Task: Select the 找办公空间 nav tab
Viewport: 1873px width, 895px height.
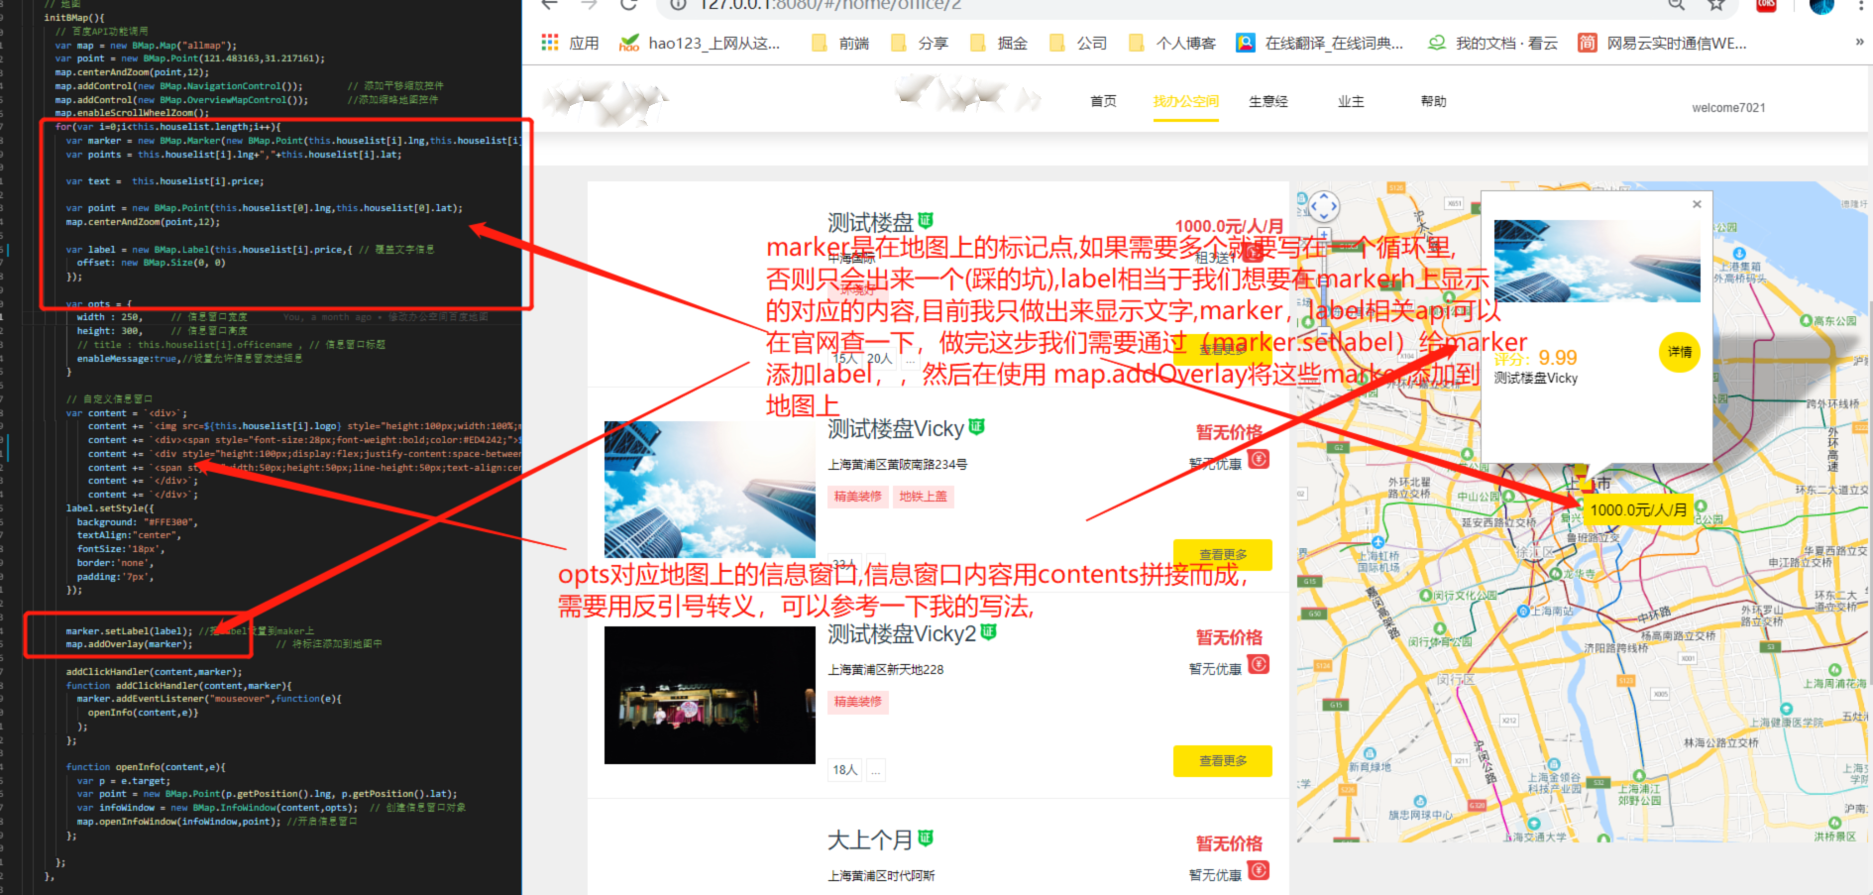Action: point(1186,101)
